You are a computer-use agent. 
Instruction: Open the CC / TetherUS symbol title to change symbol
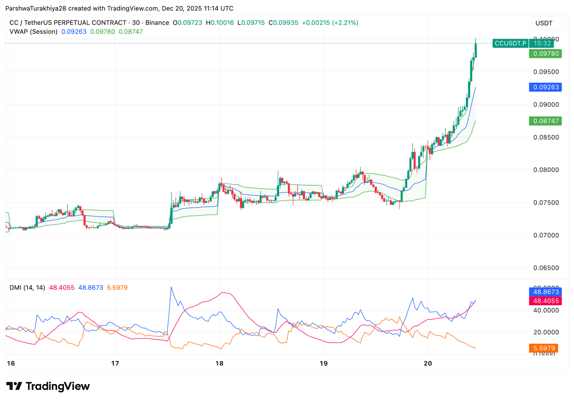point(65,23)
